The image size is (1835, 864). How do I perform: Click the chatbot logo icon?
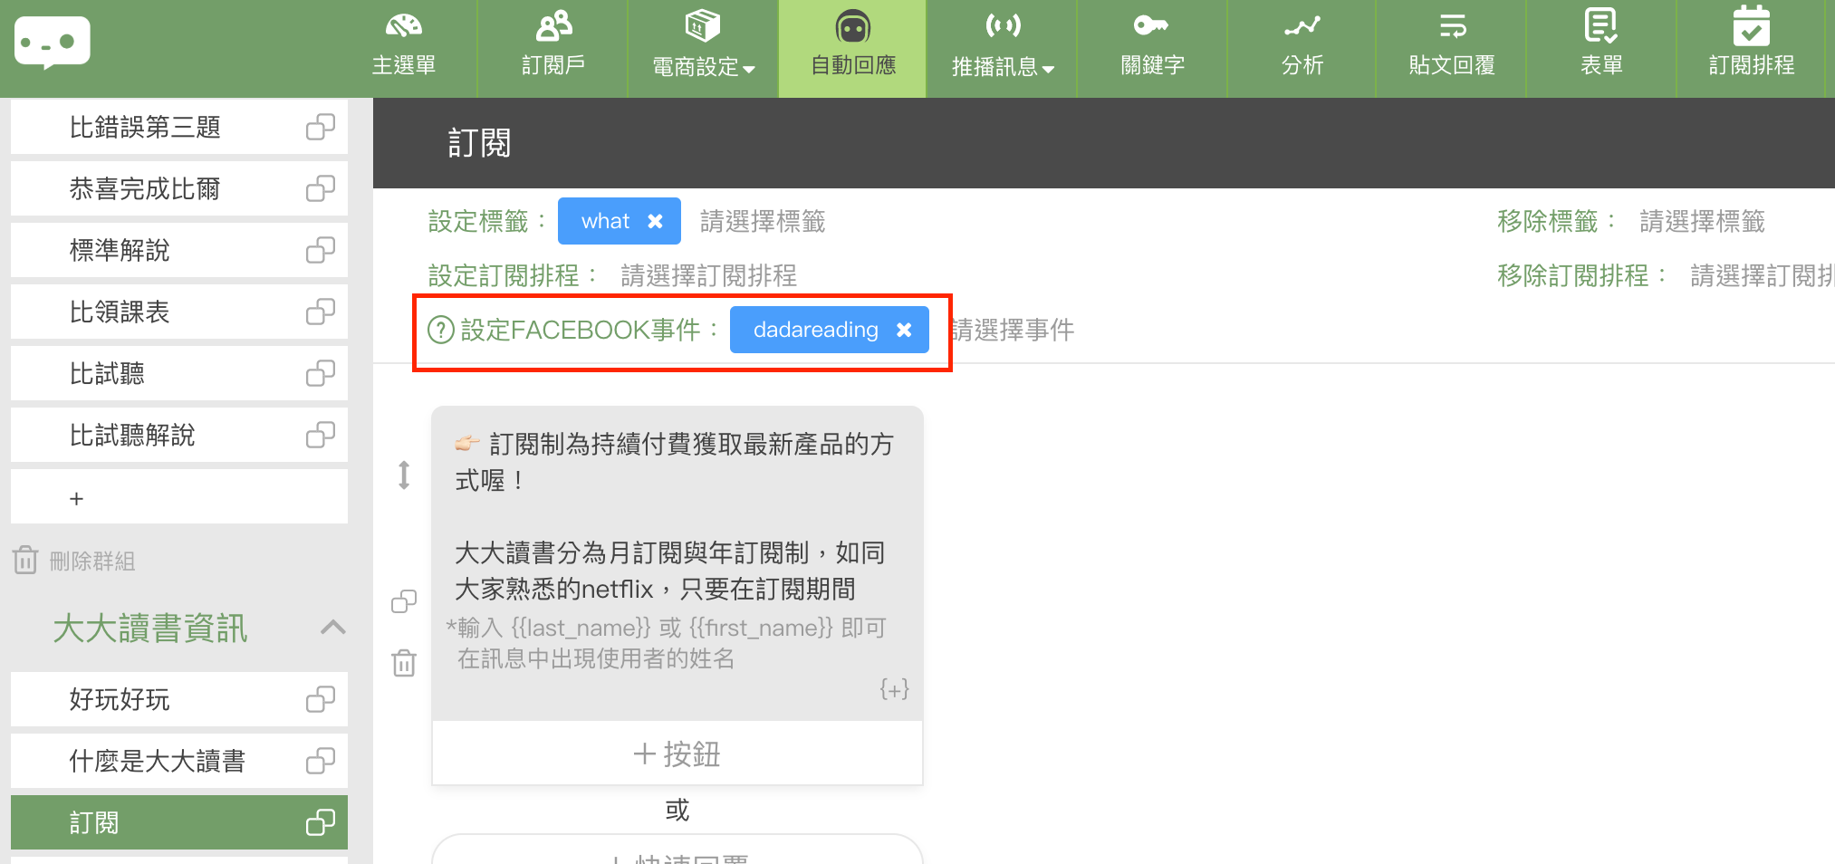pyautogui.click(x=53, y=43)
